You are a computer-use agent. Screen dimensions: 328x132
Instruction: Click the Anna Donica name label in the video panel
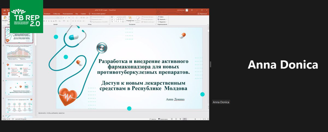click(221, 102)
